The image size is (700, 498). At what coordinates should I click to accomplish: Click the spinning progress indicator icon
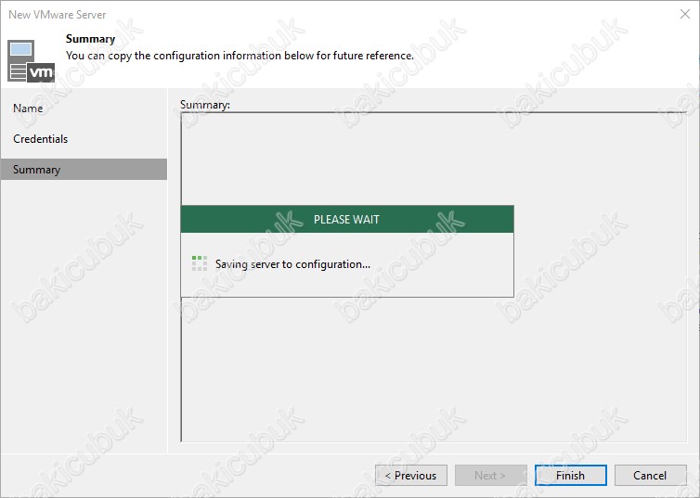(x=200, y=263)
